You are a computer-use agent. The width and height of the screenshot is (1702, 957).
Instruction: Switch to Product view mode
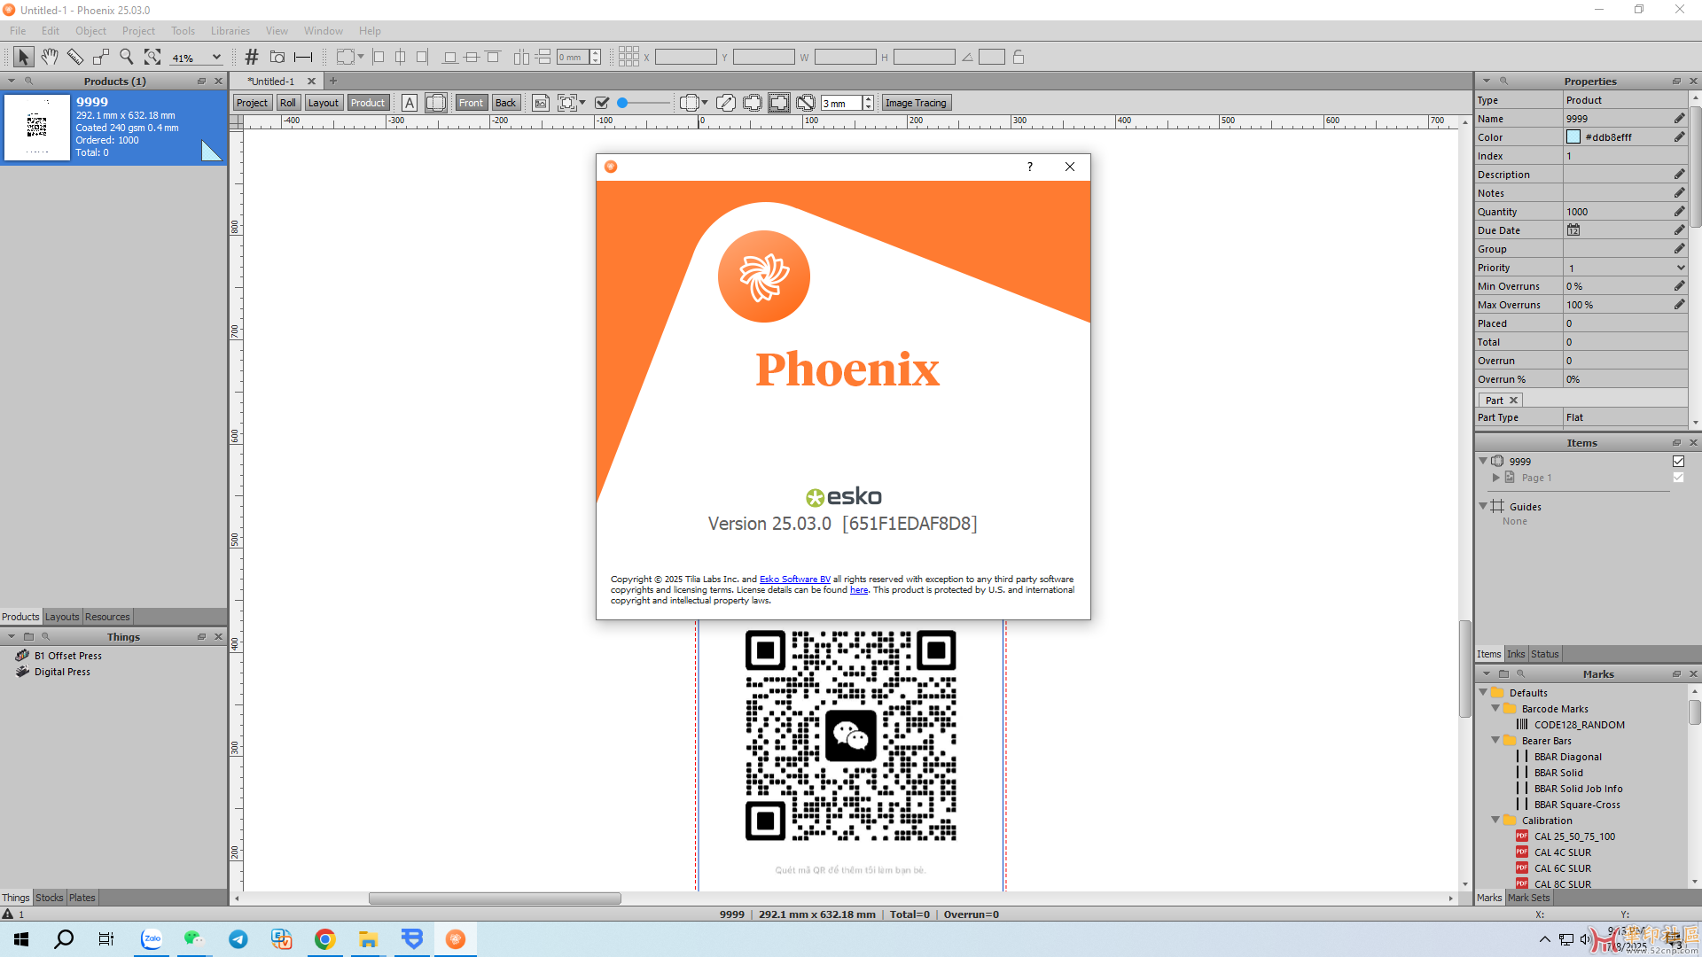point(368,103)
